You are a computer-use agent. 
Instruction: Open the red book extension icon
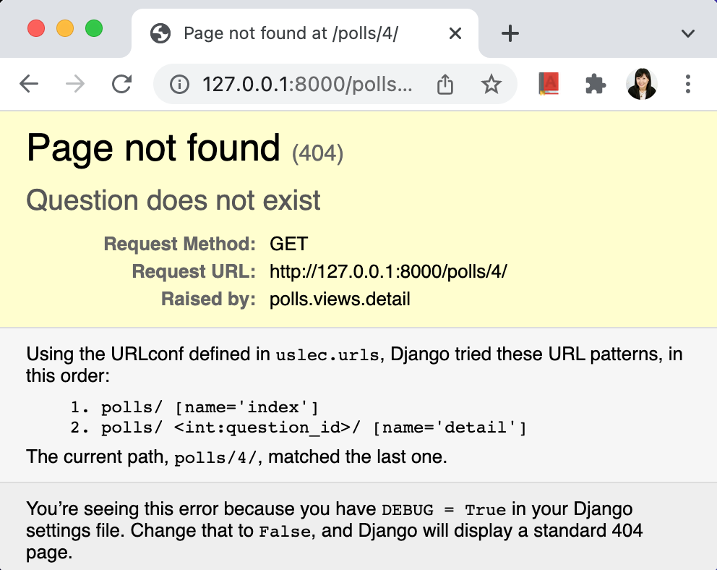click(x=549, y=84)
